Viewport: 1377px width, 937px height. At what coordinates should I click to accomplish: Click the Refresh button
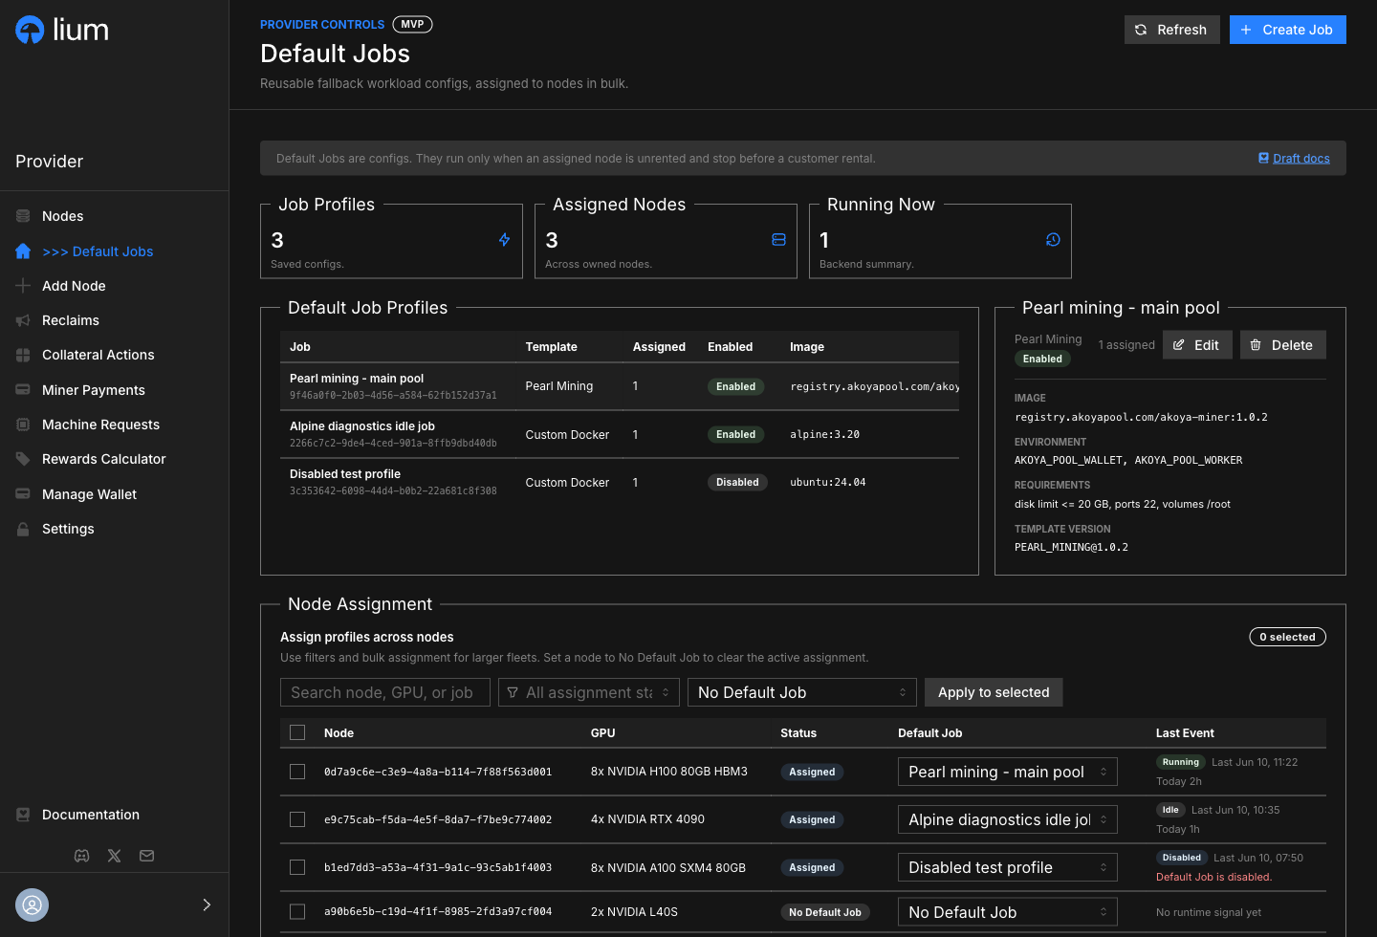[1172, 30]
